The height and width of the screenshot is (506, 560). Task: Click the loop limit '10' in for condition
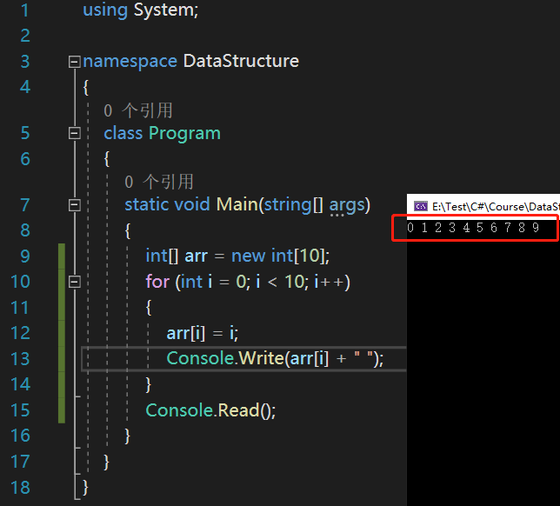(x=294, y=282)
